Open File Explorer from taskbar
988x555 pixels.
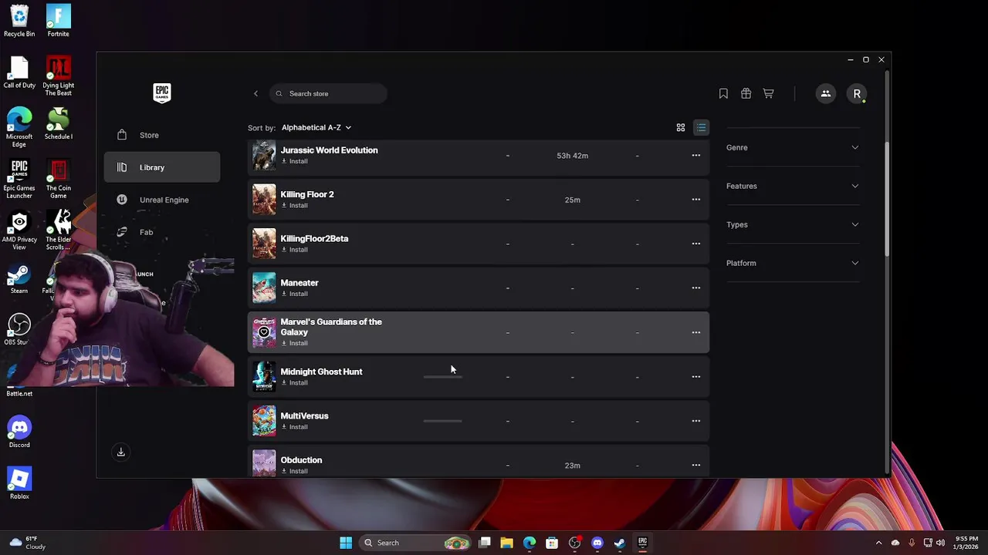(506, 543)
